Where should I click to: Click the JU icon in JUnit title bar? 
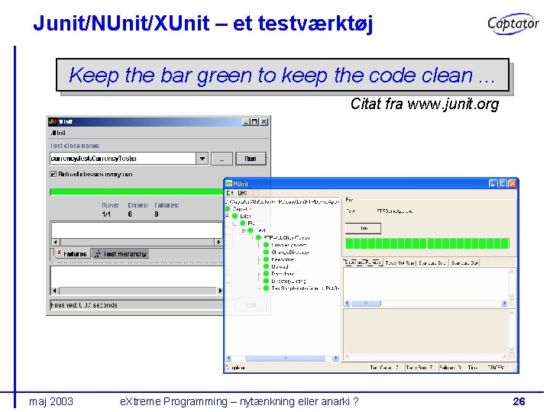click(53, 121)
